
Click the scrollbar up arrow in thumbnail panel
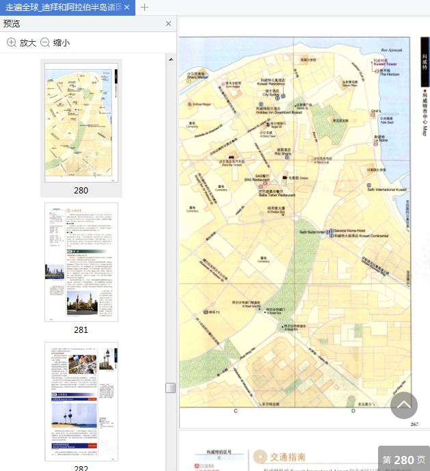point(170,59)
